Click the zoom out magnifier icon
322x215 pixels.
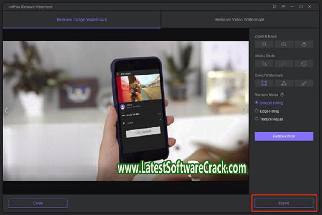tap(284, 44)
